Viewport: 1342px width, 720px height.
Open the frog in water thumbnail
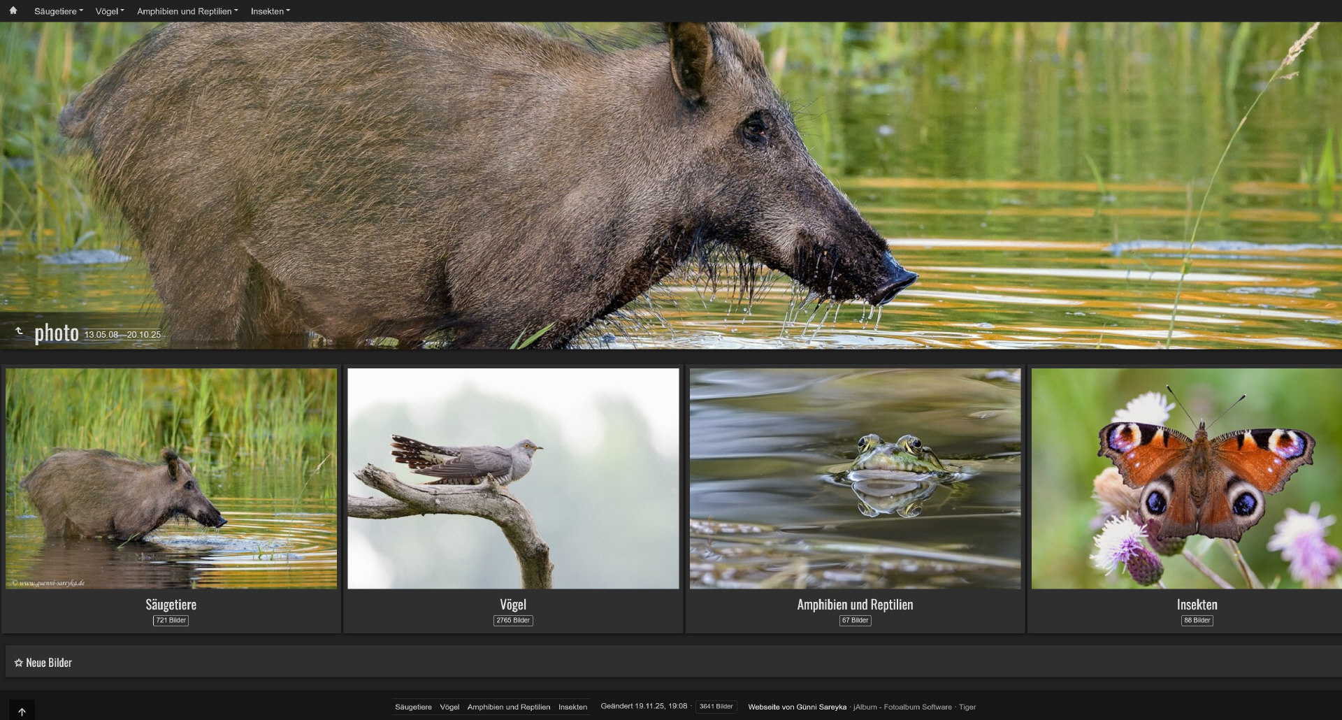[x=855, y=478]
